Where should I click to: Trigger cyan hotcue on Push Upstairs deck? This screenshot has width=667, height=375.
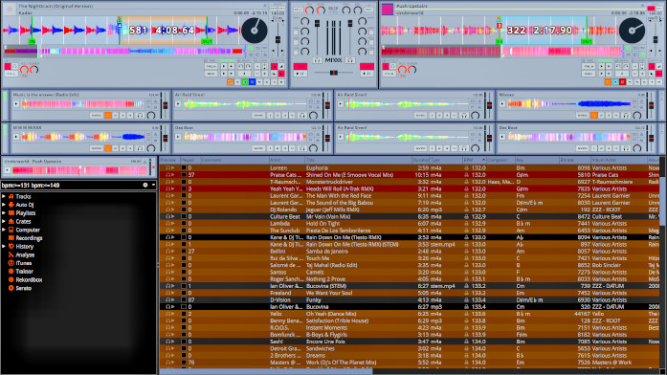(x=615, y=81)
